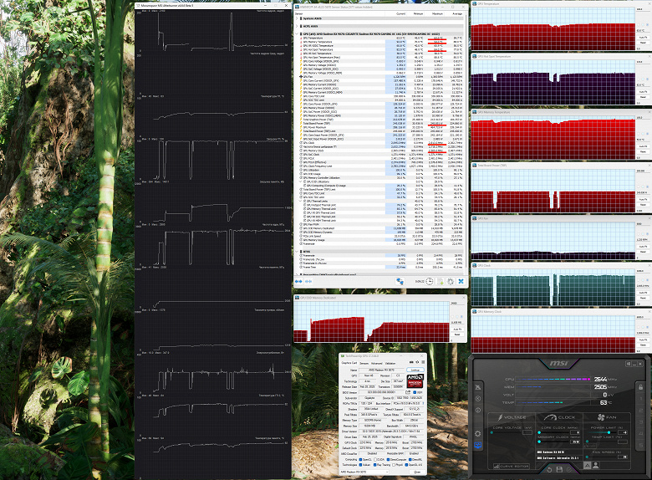Toggle the PhysX checkbox in GPU-Z

395,465
